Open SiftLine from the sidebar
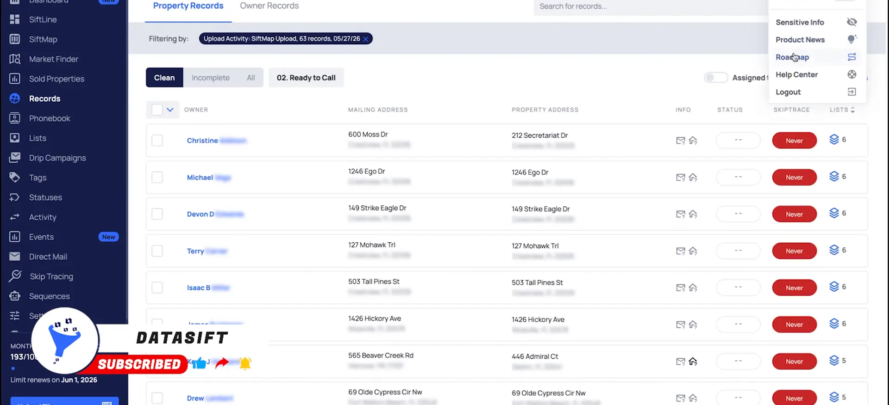This screenshot has height=405, width=889. [43, 19]
